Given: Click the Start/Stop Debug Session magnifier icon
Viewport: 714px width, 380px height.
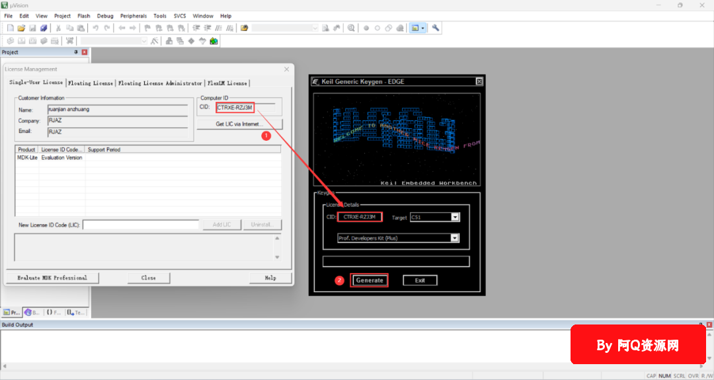Looking at the screenshot, I should coord(351,28).
